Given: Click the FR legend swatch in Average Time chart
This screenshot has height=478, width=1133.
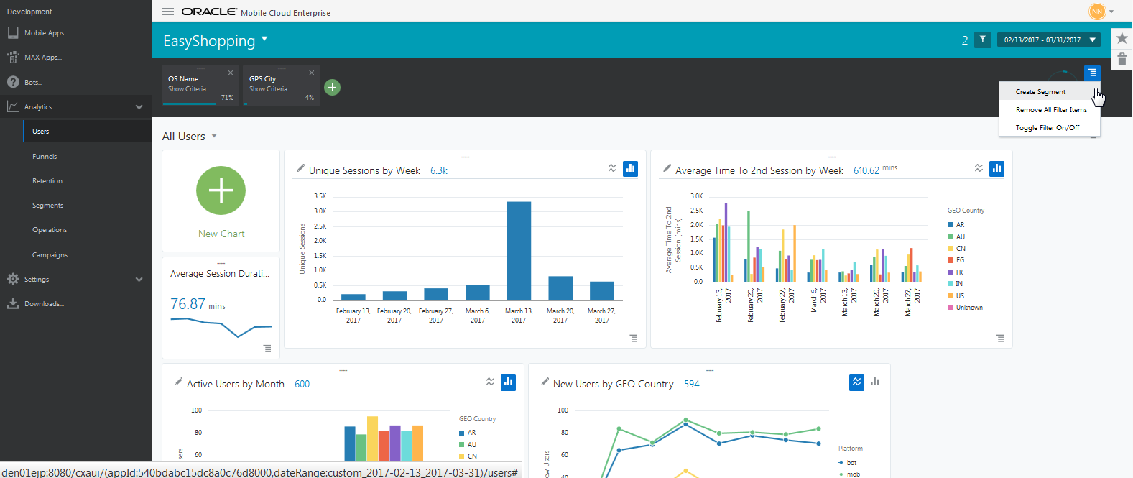Looking at the screenshot, I should tap(950, 272).
